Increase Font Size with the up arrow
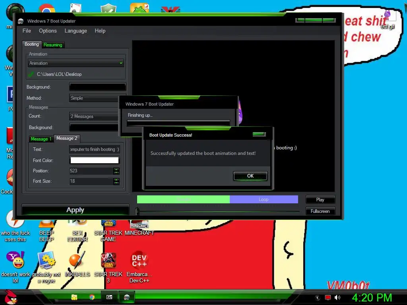Image resolution: width=407 pixels, height=305 pixels. tap(116, 180)
